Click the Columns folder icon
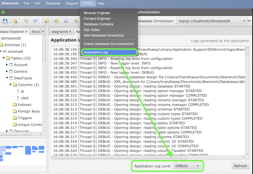The width and height of the screenshot is (253, 174). click(x=15, y=85)
